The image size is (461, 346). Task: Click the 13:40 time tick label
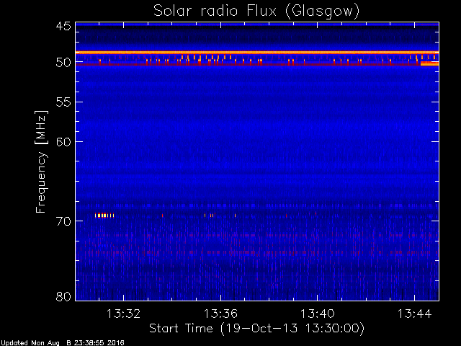point(317,314)
